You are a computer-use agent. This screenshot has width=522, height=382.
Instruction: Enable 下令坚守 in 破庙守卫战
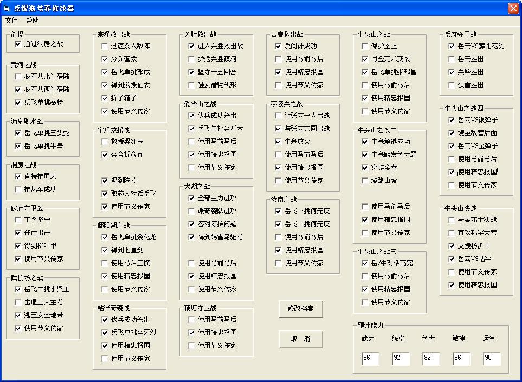click(18, 220)
